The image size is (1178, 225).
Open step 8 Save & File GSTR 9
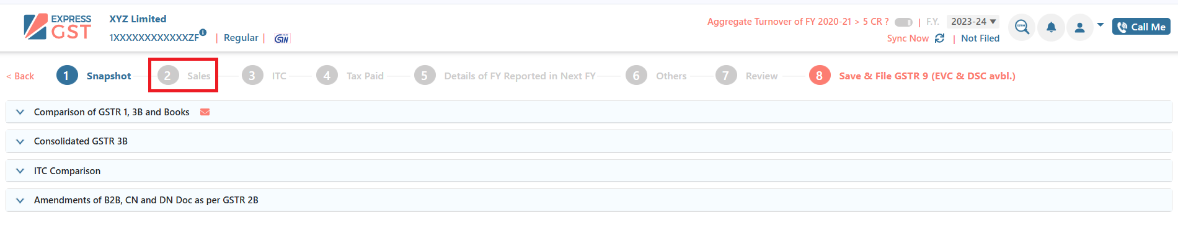coord(912,76)
